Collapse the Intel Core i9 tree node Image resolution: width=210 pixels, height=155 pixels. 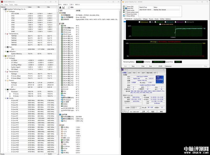tap(3, 56)
